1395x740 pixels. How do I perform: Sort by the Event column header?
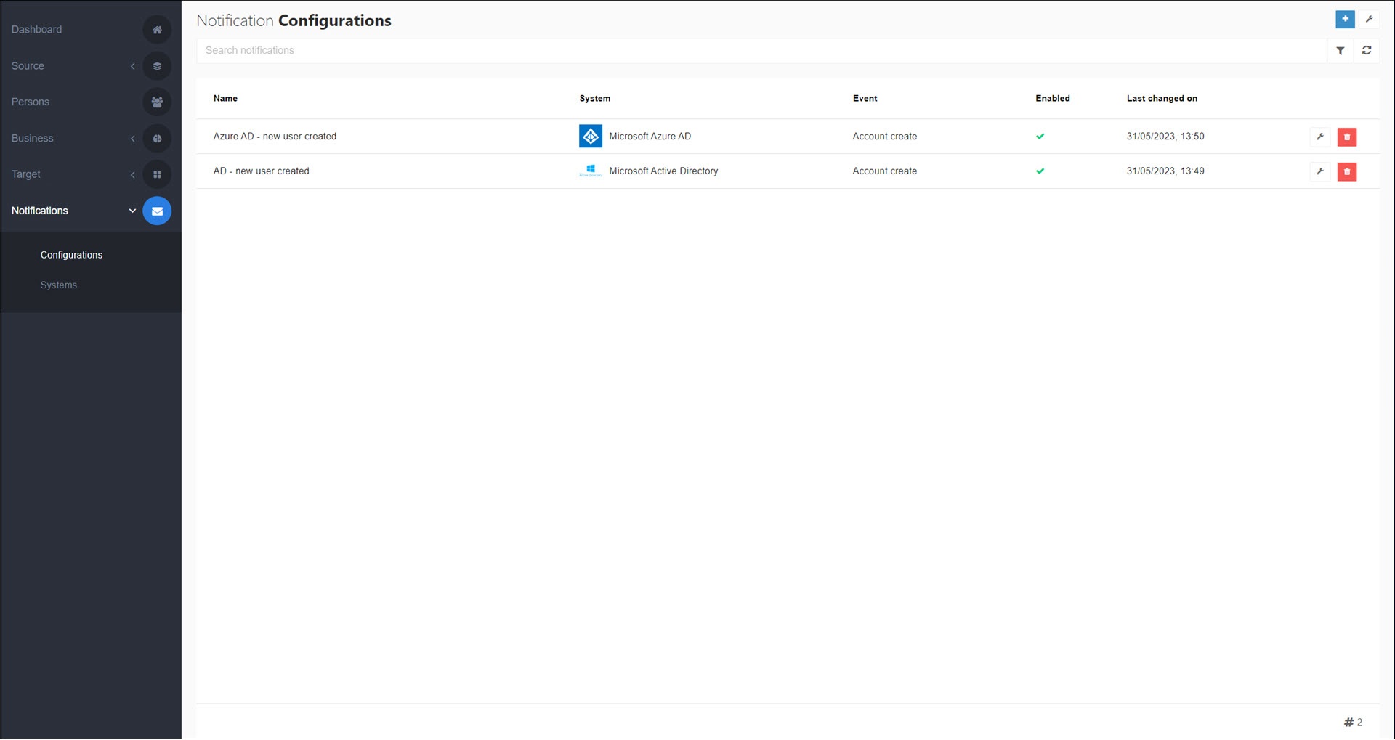(865, 99)
